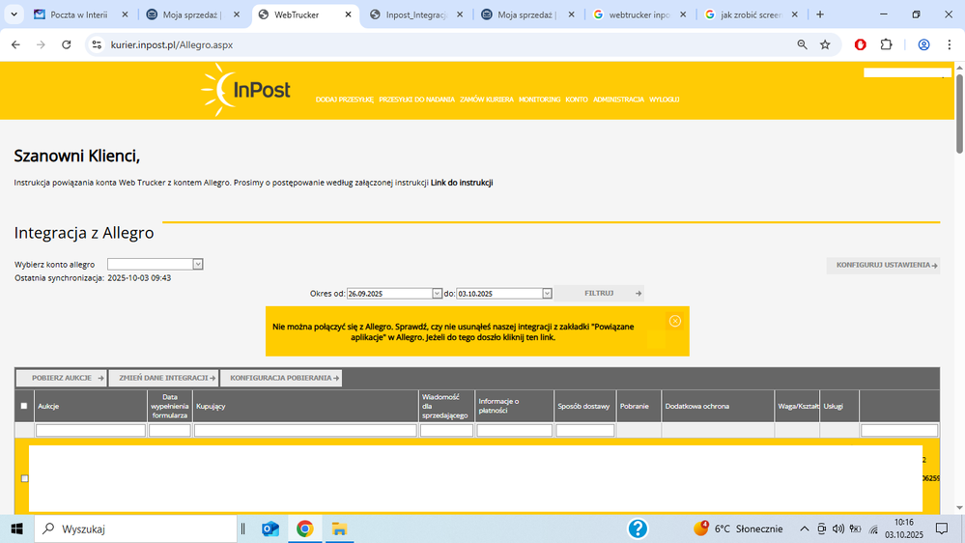Reload the page
The height and width of the screenshot is (543, 965).
[67, 44]
